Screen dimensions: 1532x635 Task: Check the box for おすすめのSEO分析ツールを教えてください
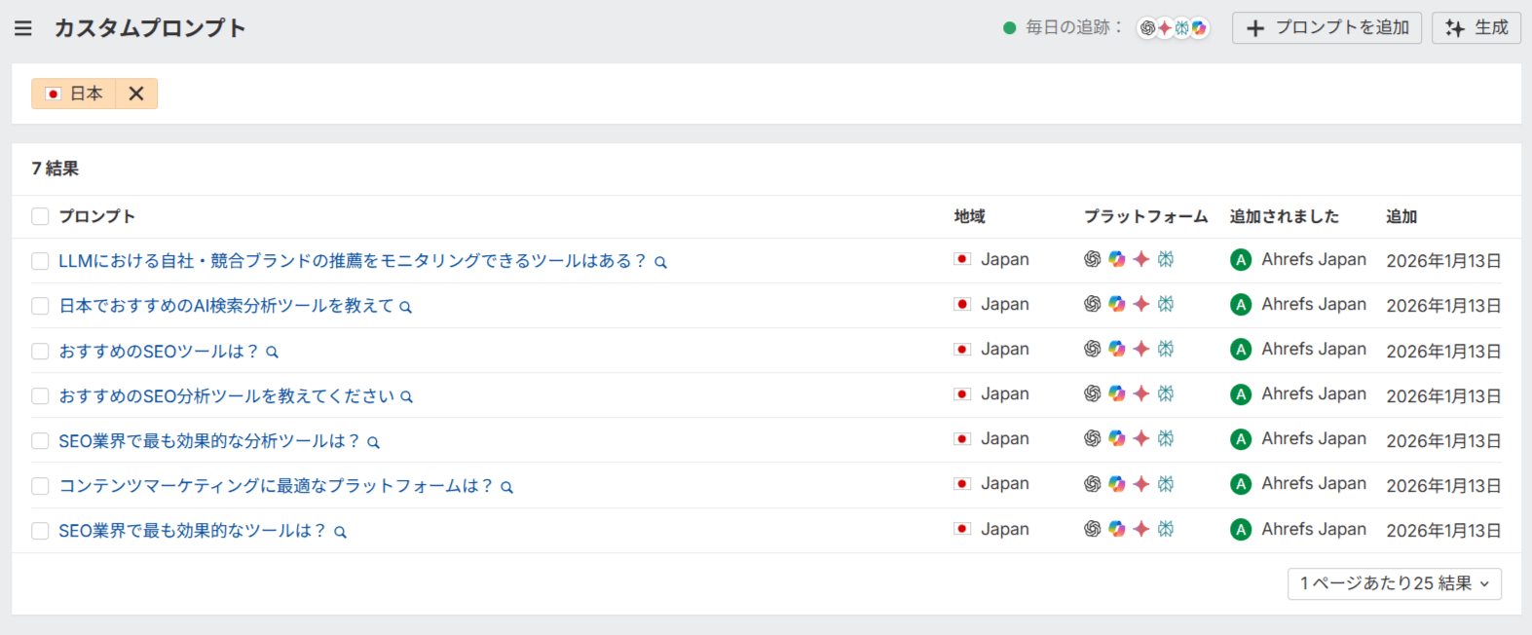pyautogui.click(x=40, y=396)
